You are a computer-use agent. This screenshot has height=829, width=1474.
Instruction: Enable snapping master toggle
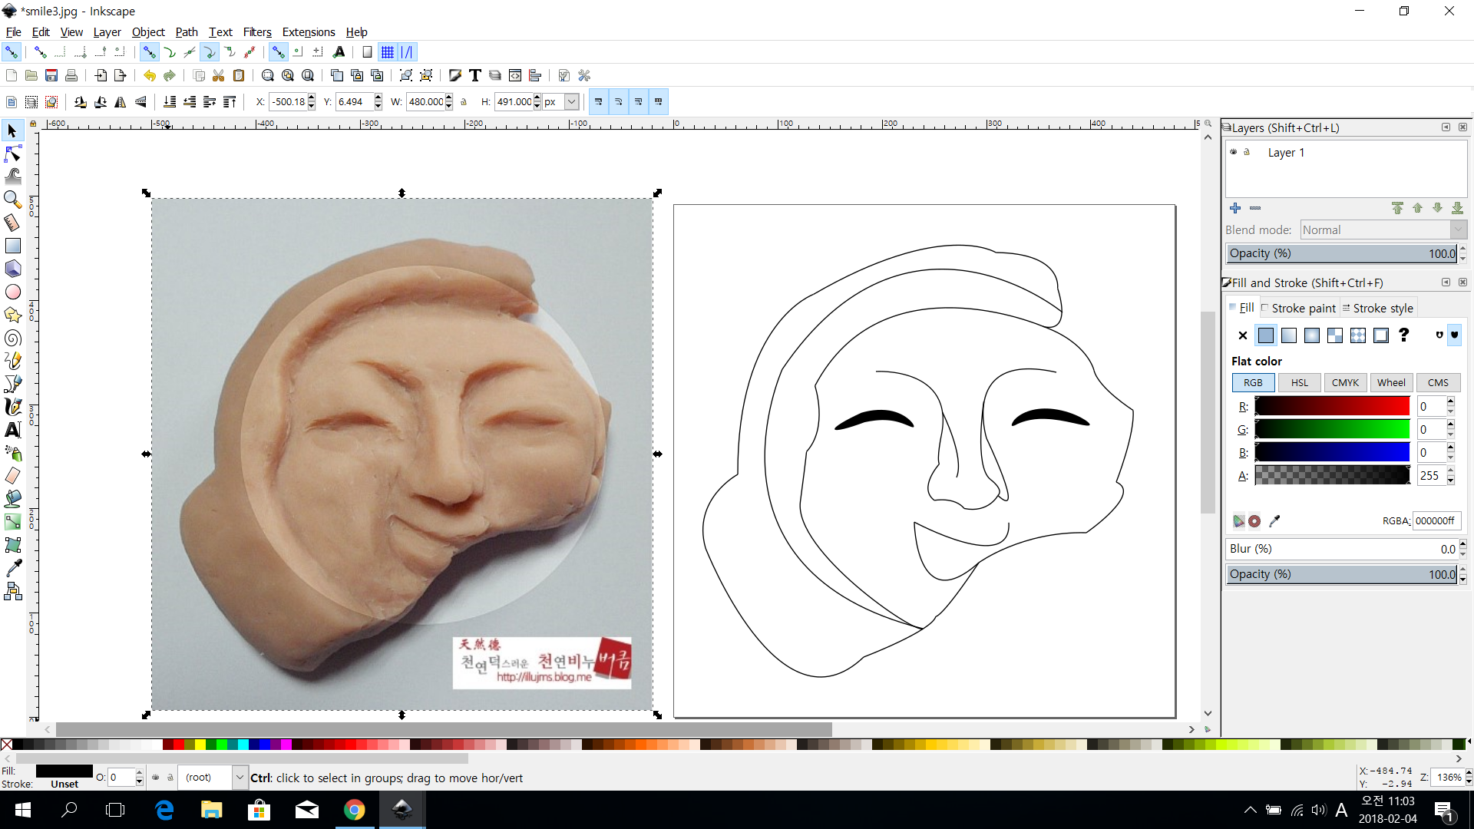tap(12, 52)
